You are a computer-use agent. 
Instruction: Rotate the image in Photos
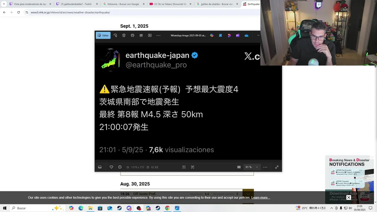115,35
